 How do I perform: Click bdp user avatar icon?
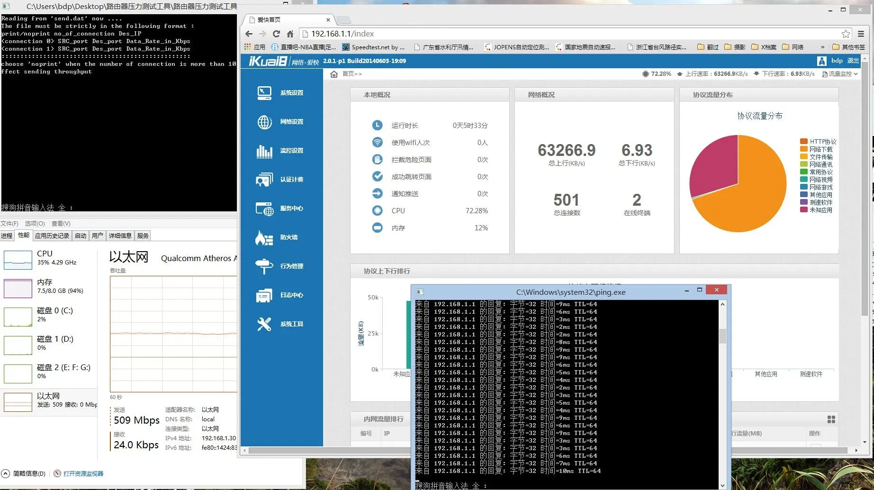point(822,61)
